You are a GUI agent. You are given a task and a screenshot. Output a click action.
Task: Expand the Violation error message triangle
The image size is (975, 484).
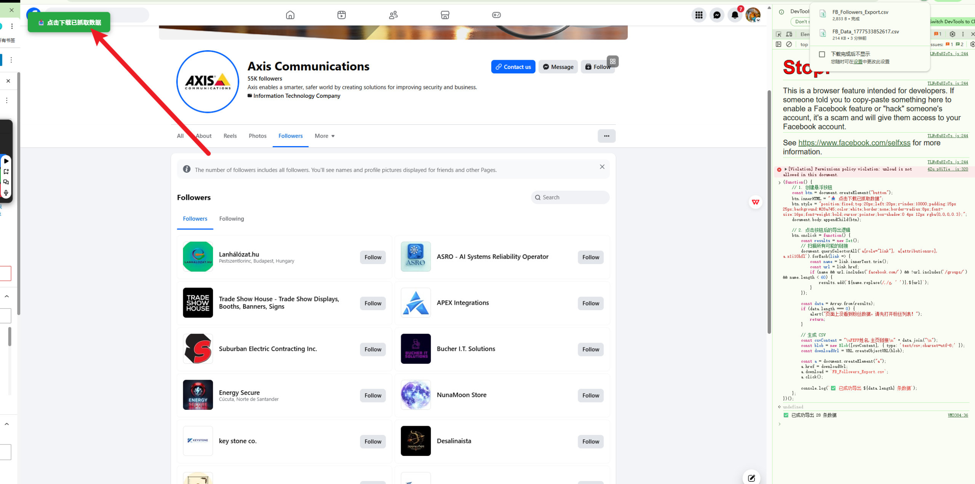coord(786,169)
